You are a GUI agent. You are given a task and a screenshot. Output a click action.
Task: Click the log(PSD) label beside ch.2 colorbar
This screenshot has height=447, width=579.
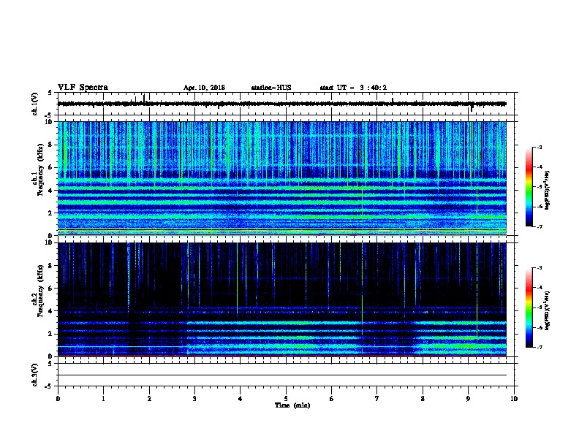pos(547,310)
